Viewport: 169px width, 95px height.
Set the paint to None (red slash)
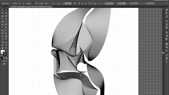pyautogui.click(x=6, y=58)
